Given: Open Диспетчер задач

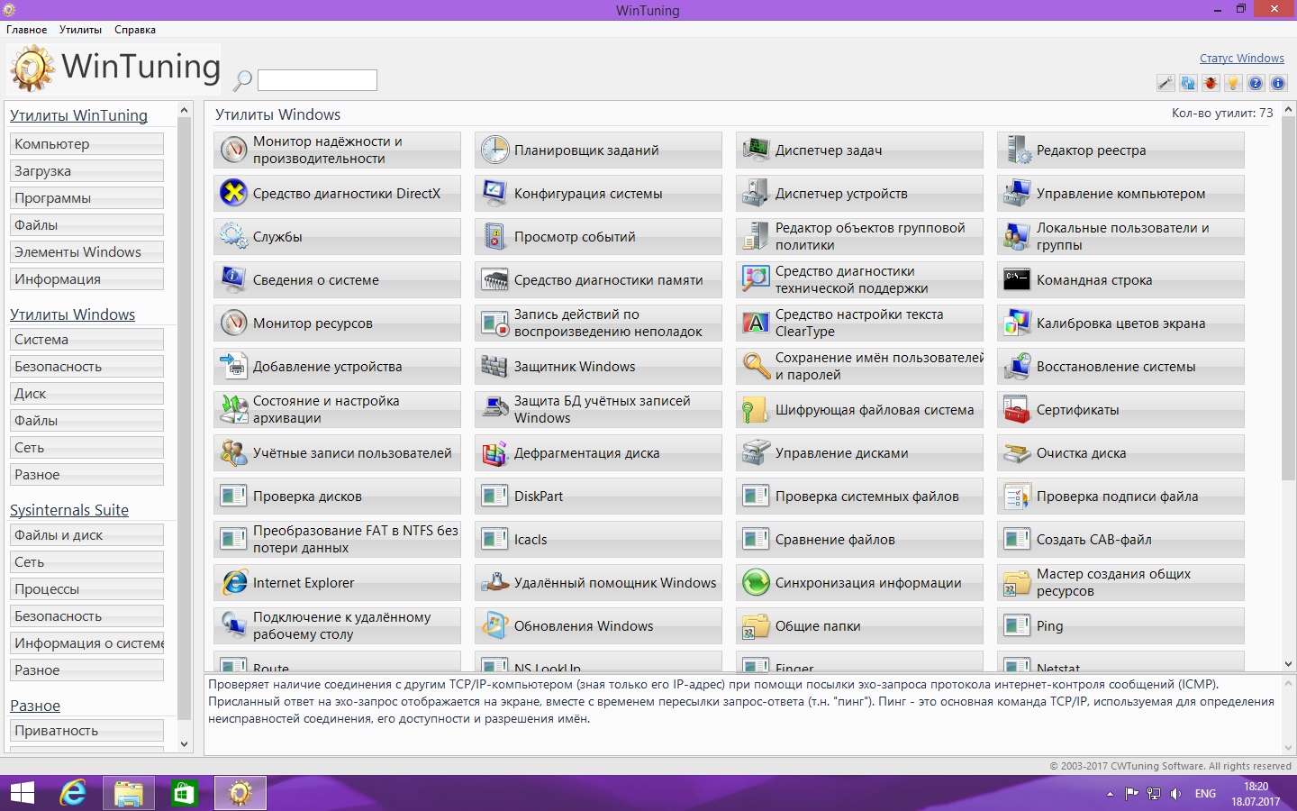Looking at the screenshot, I should click(859, 150).
